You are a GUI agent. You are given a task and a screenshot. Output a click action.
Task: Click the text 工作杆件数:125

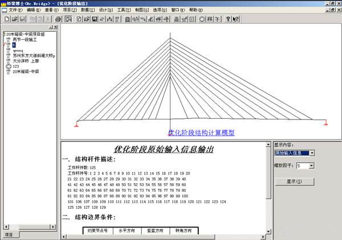[x=82, y=168]
